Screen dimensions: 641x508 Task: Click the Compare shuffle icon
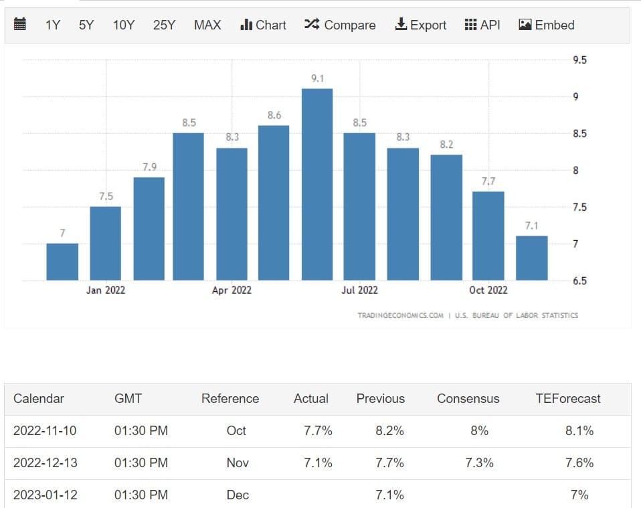click(311, 25)
